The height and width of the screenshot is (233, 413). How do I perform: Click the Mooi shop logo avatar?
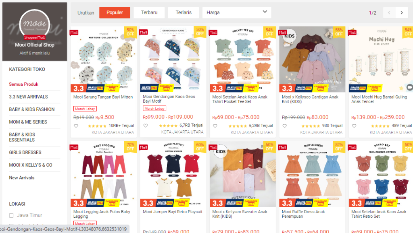(35, 24)
